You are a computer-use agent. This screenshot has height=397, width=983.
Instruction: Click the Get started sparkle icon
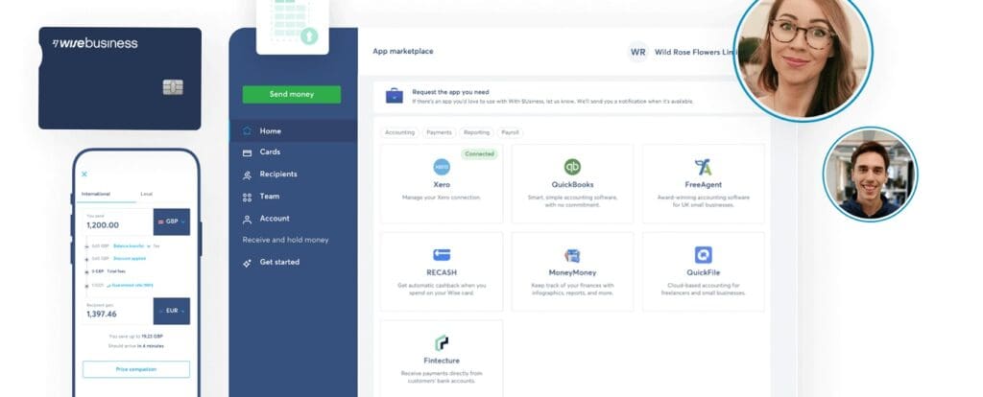(x=247, y=263)
